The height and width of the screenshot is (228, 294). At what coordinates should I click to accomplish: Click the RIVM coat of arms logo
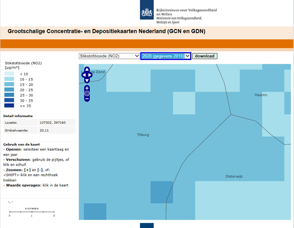pyautogui.click(x=147, y=10)
